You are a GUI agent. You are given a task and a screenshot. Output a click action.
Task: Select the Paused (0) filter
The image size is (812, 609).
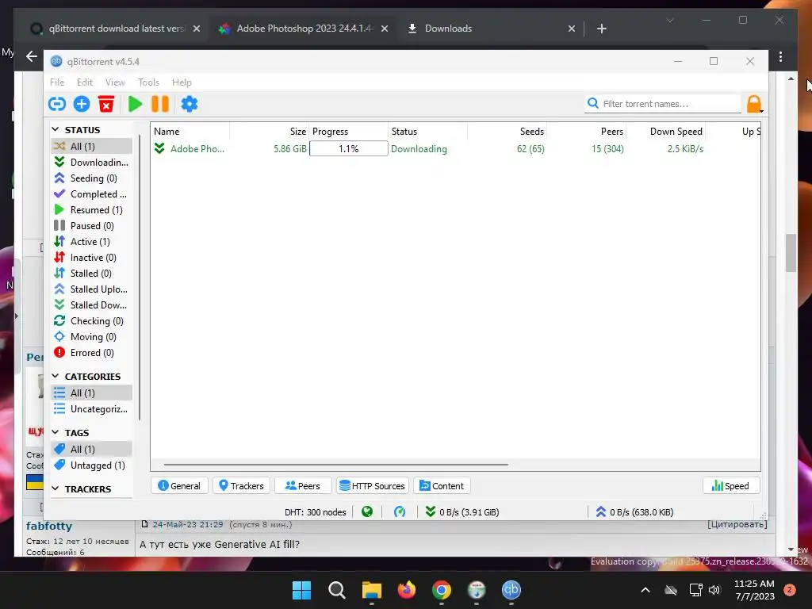point(92,226)
